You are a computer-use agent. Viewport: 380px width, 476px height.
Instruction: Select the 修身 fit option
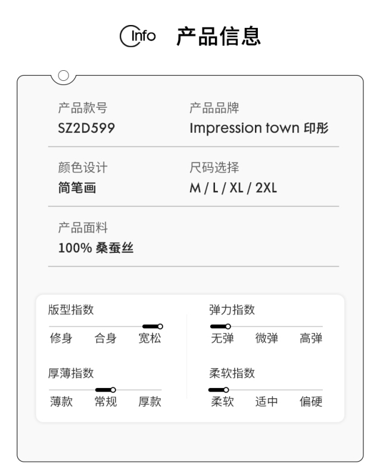pyautogui.click(x=61, y=338)
